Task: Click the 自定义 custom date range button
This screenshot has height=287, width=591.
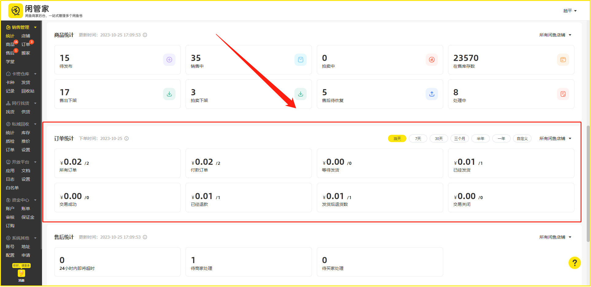Action: tap(522, 138)
